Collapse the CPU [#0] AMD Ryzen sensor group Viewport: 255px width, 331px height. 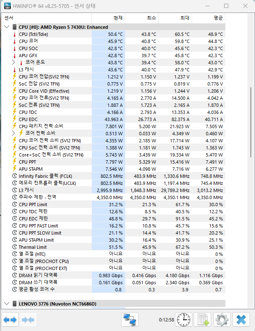point(7,27)
